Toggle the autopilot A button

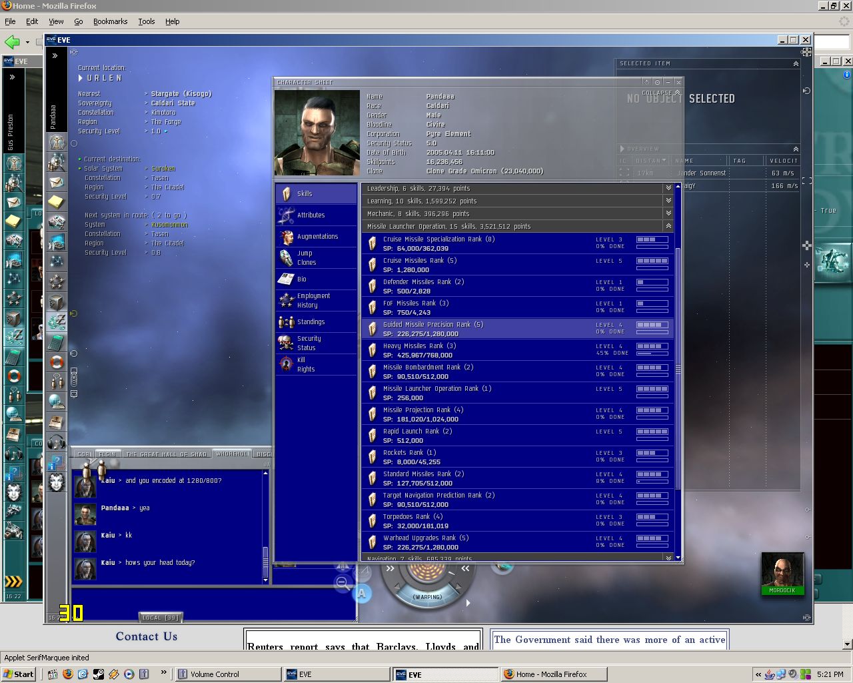coord(362,593)
